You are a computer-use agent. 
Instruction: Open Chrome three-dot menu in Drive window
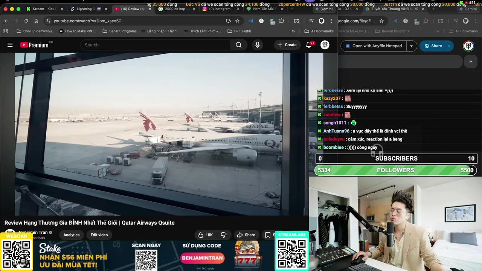pos(476,21)
